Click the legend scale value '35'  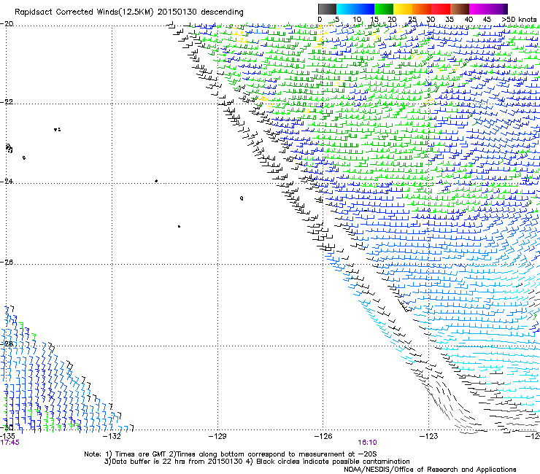pos(450,20)
